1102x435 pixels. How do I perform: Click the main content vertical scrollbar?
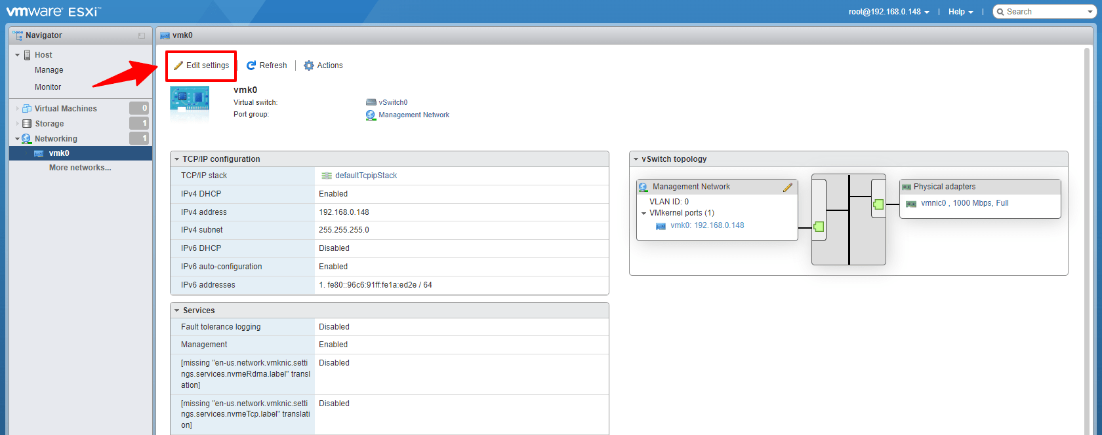coord(1088,241)
